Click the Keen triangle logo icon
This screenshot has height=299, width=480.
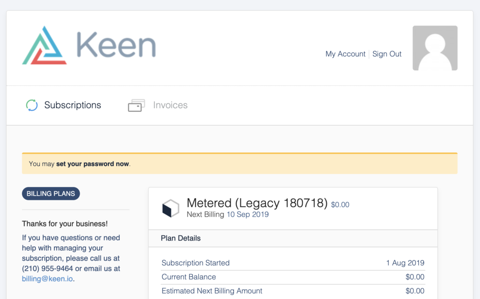[45, 45]
